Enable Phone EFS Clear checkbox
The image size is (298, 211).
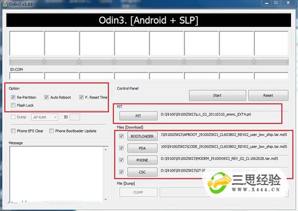(x=13, y=131)
